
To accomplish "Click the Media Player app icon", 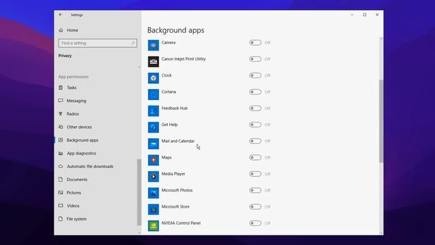I will pos(154,176).
